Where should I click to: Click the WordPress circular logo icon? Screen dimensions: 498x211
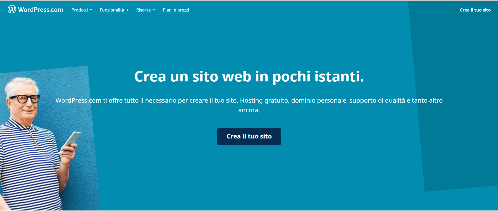pyautogui.click(x=12, y=9)
